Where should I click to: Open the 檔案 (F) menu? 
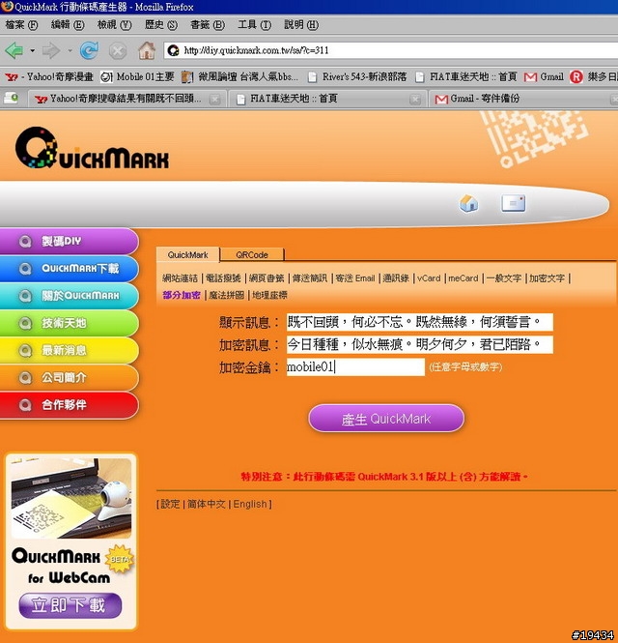click(x=21, y=25)
